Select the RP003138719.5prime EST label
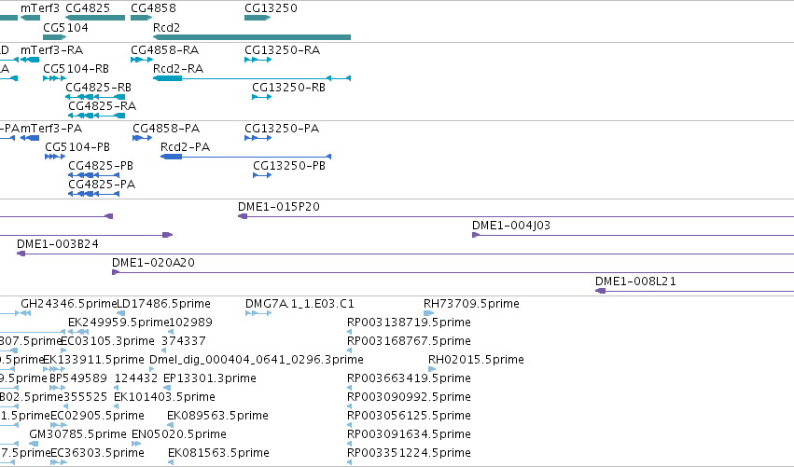The image size is (794, 467). (409, 323)
